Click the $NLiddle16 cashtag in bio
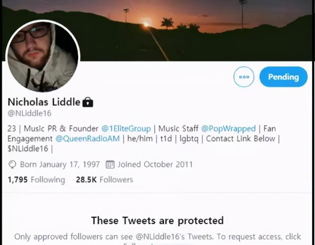This screenshot has width=315, height=245. tap(28, 149)
